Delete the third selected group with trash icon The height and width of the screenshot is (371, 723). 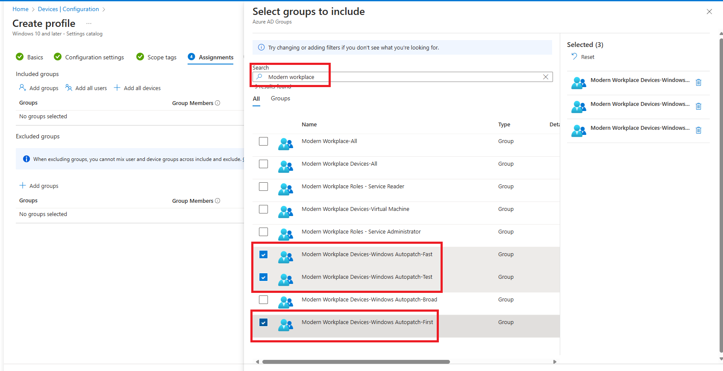[698, 130]
